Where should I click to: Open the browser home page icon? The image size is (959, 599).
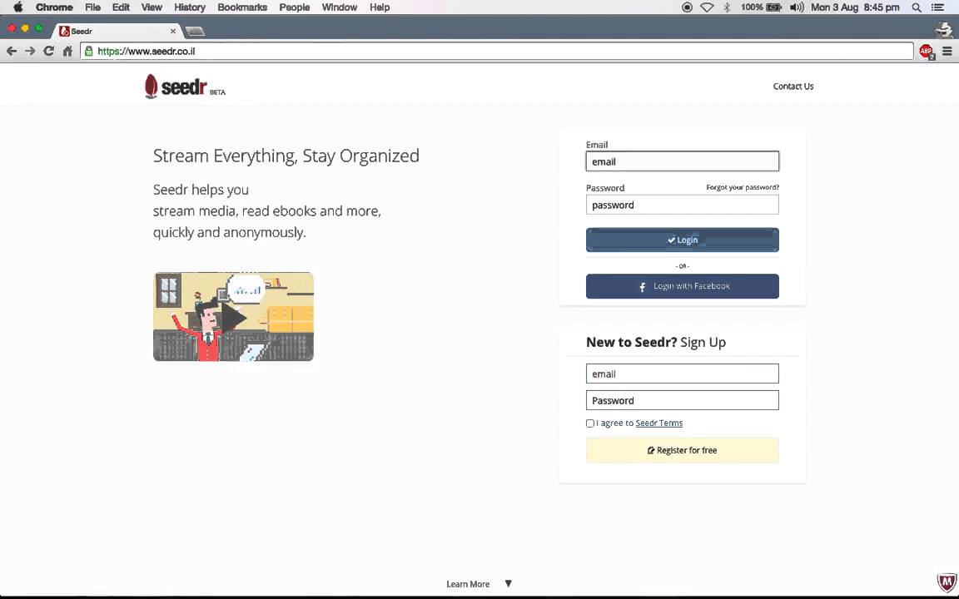(67, 52)
